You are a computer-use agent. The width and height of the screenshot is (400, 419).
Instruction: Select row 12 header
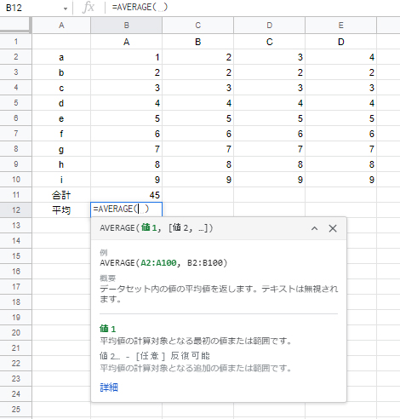(x=16, y=210)
